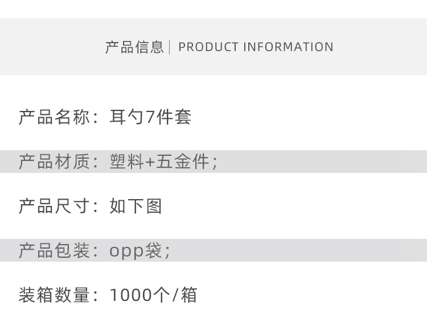This screenshot has height=314, width=427.
Task: Click the 如下图 size value
Action: [136, 206]
